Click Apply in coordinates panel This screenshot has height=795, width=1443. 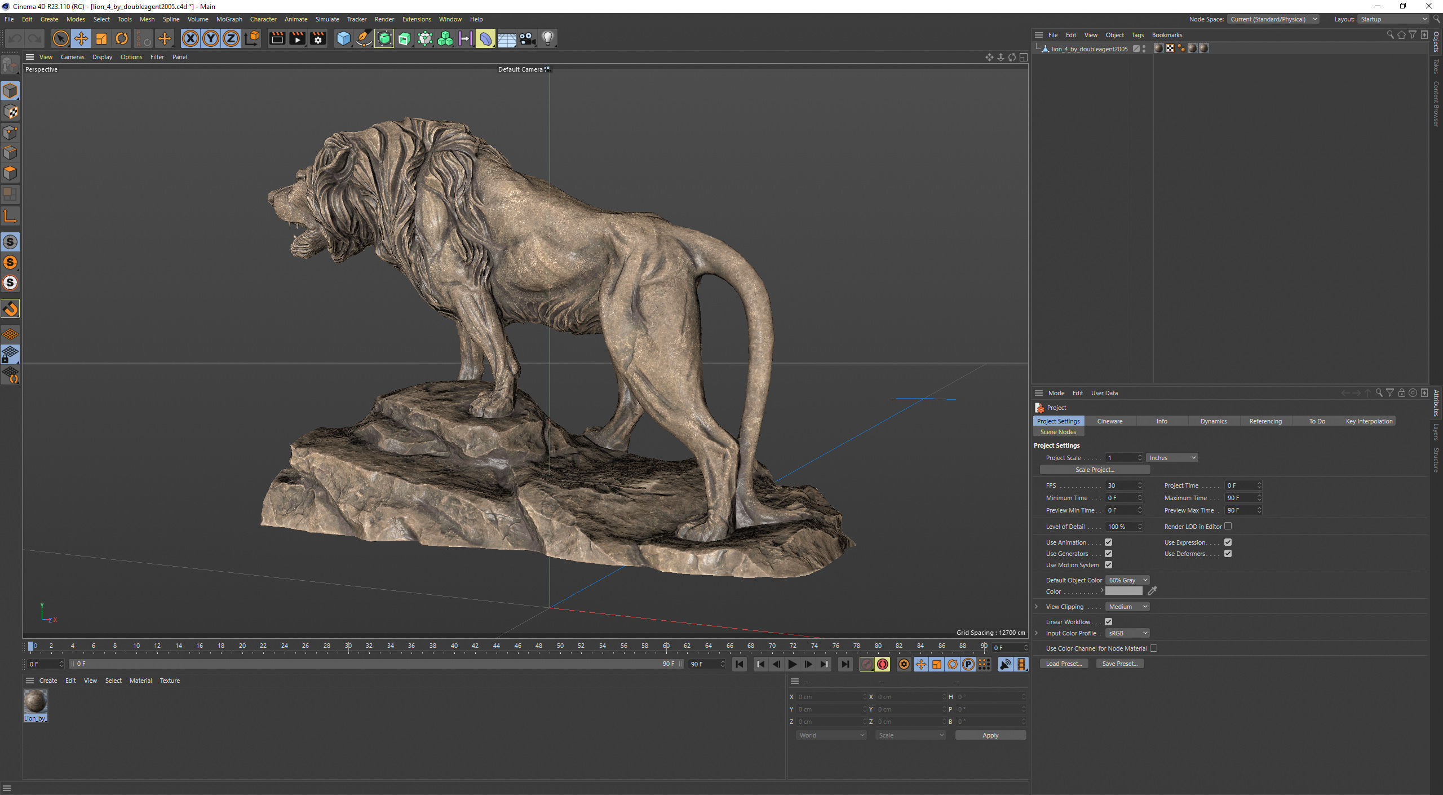(x=990, y=735)
